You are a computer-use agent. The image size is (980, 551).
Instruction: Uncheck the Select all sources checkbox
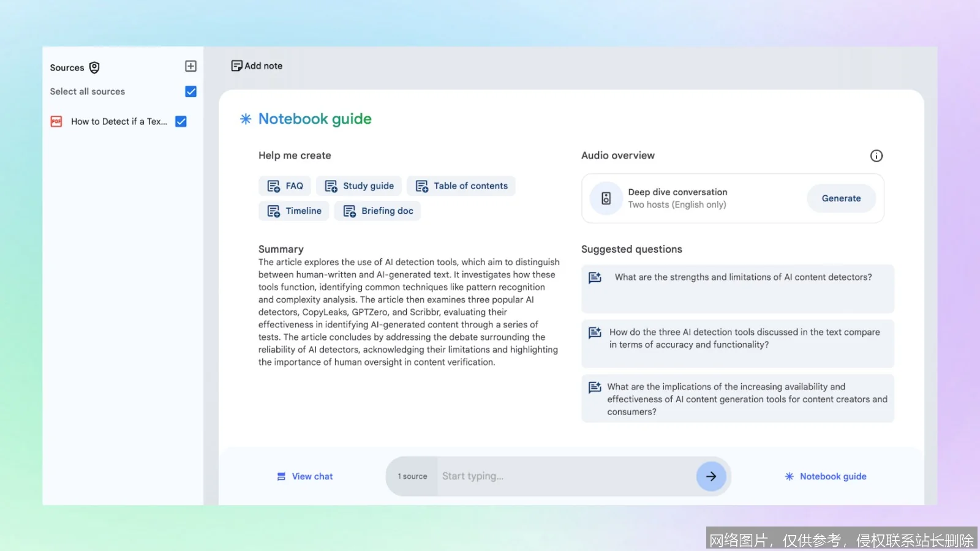coord(190,91)
